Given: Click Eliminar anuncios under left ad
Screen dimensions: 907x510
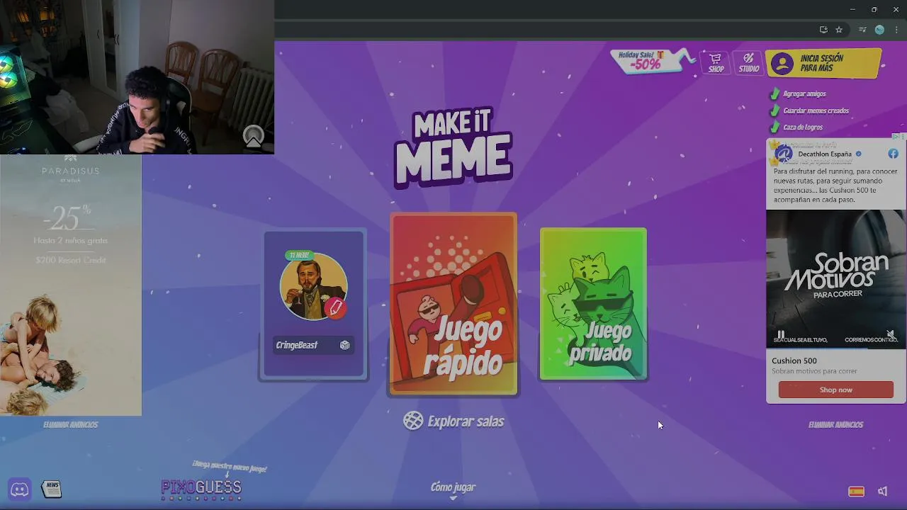Looking at the screenshot, I should (x=70, y=425).
